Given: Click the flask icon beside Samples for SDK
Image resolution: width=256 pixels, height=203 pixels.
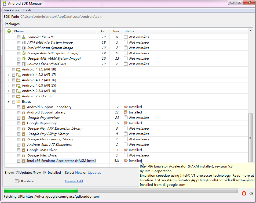Looking at the screenshot, I should pos(24,37).
